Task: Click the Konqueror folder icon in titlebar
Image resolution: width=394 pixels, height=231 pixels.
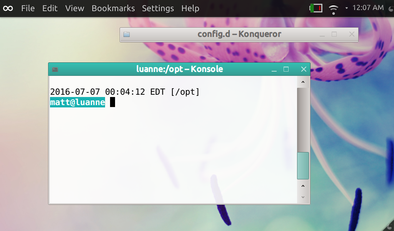Action: [x=127, y=34]
